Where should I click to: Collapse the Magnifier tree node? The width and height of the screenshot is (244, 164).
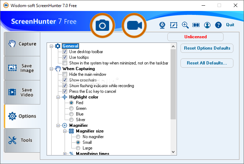point(58,125)
